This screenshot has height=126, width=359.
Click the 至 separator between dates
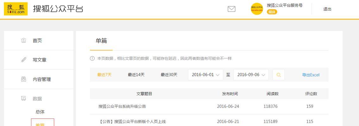click(x=228, y=75)
